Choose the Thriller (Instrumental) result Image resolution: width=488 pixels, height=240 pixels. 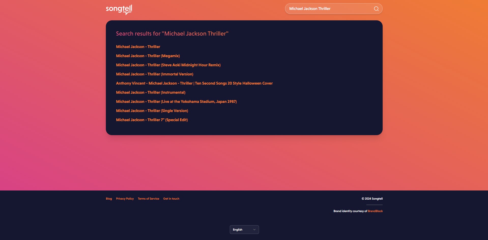(x=151, y=92)
